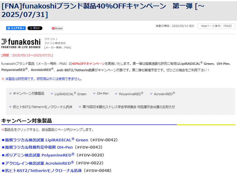
Task: Click chevron beside 第78回日本酸化ストレス学会 nav item
Action: [x=80, y=107]
